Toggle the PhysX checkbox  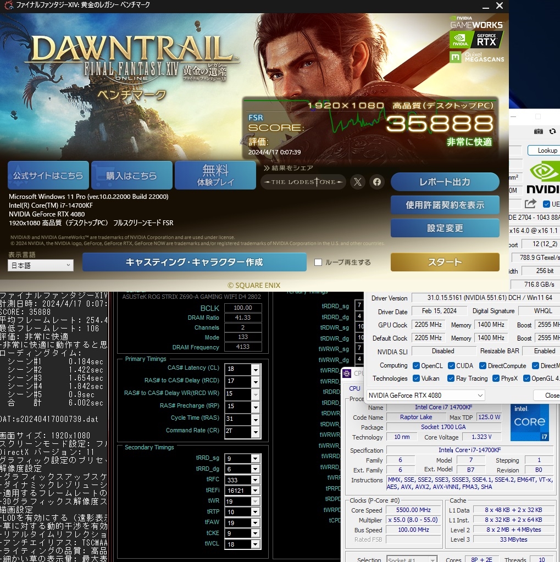496,379
